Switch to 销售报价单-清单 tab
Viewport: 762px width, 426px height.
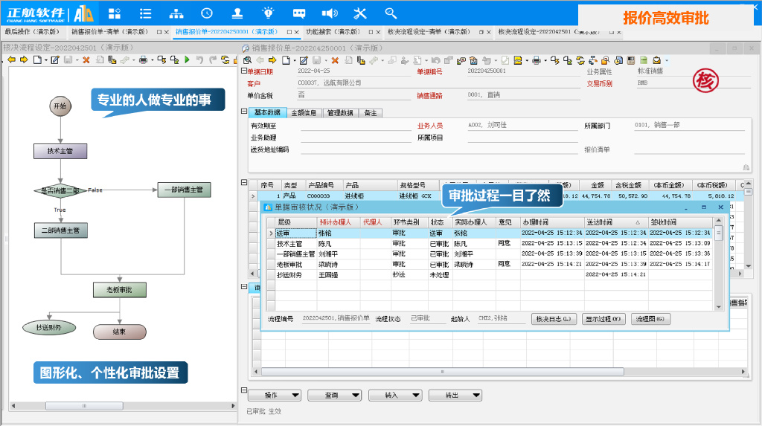(x=110, y=31)
